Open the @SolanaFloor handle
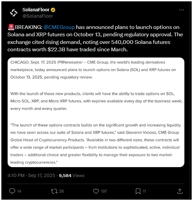The width and height of the screenshot is (193, 201). click(38, 16)
